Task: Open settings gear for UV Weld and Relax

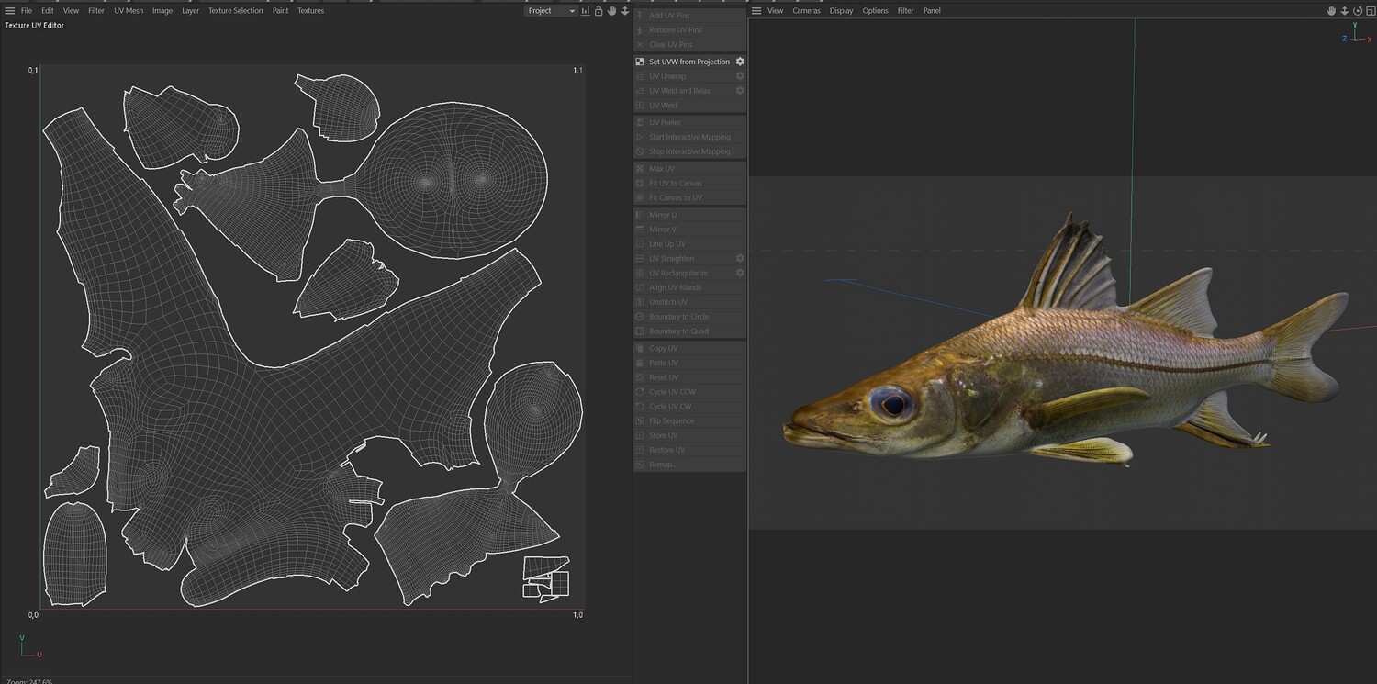Action: click(x=740, y=91)
